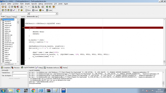Select actions.cpp in the project tree
This screenshot has height=93, width=166.
8,25
